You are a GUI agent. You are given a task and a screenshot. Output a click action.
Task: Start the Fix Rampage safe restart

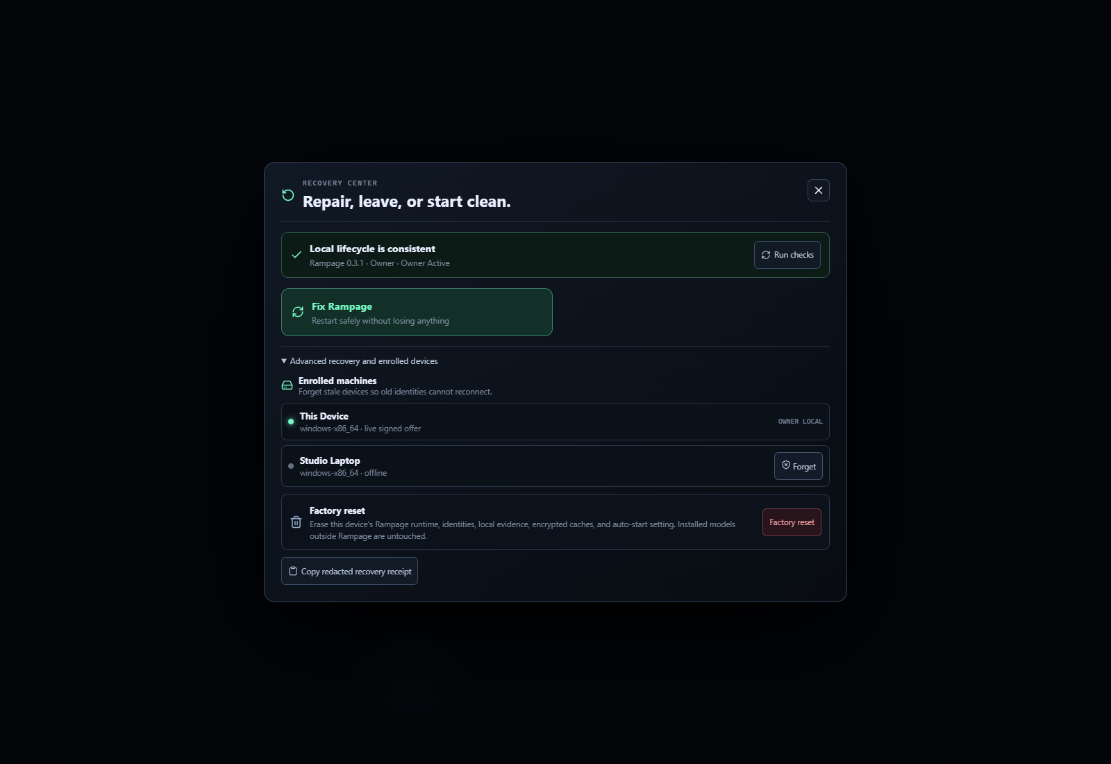click(417, 313)
